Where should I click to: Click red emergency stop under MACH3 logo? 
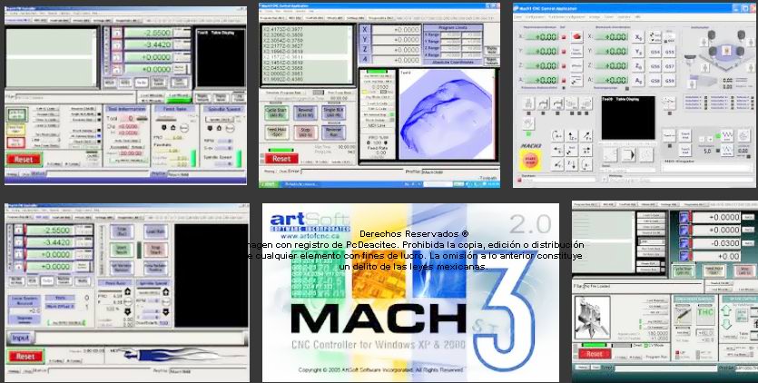point(530,159)
